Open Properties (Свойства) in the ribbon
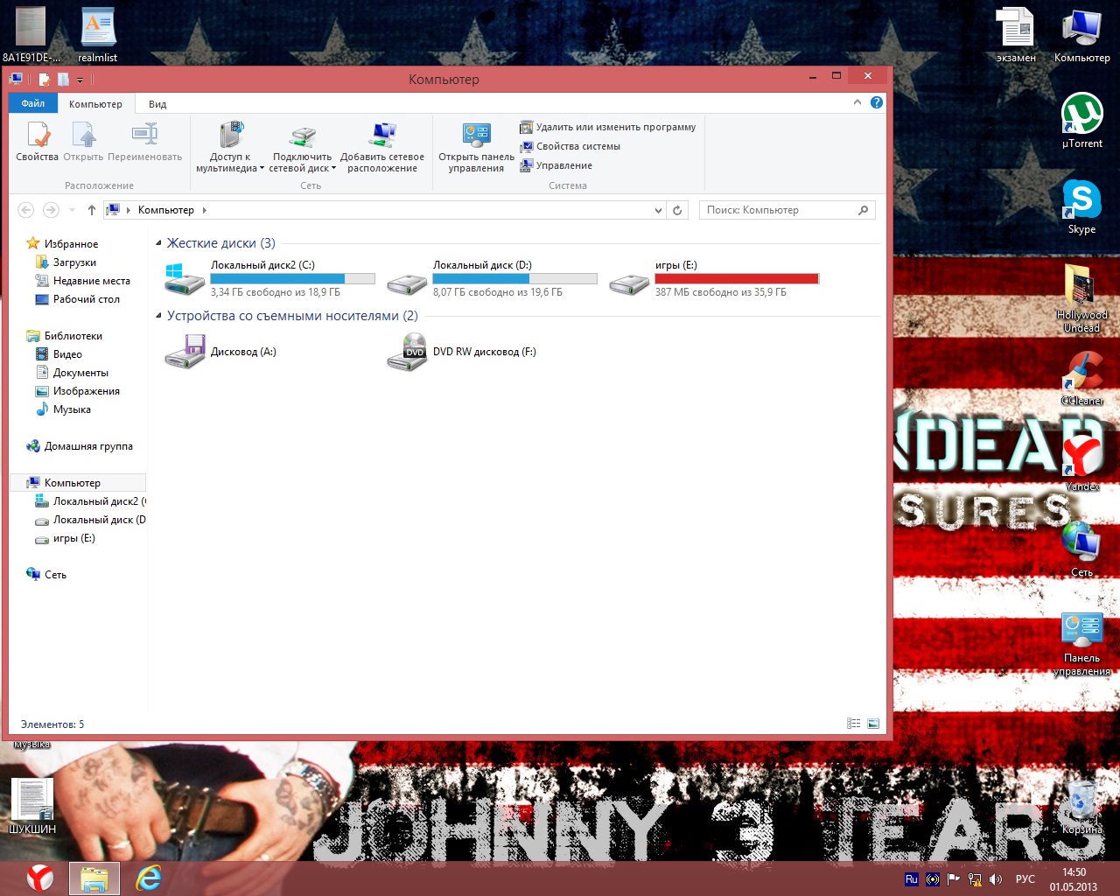The height and width of the screenshot is (896, 1120). 38,142
